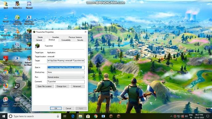The image size is (212, 119).
Task: Click the Advanced button
Action: coord(78,86)
